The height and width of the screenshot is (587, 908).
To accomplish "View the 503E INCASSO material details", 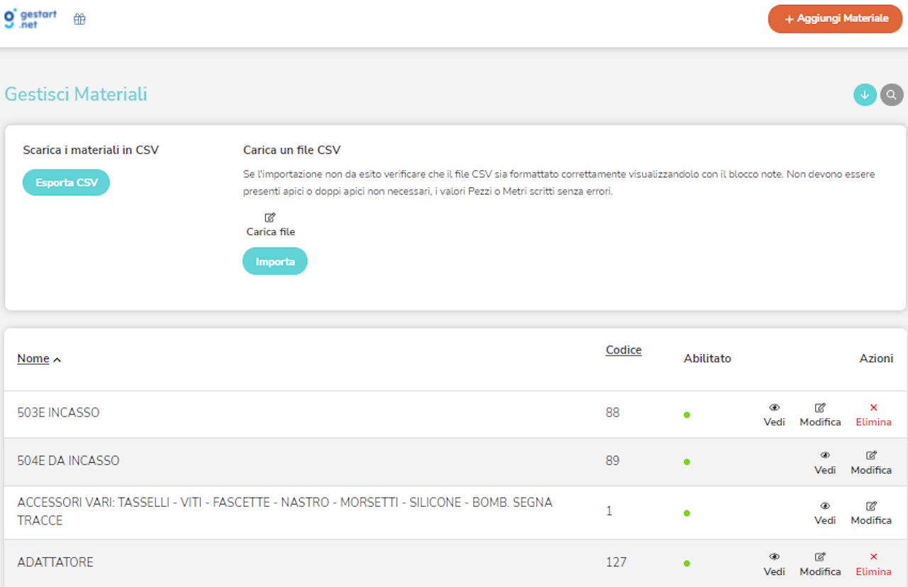I will pyautogui.click(x=775, y=415).
